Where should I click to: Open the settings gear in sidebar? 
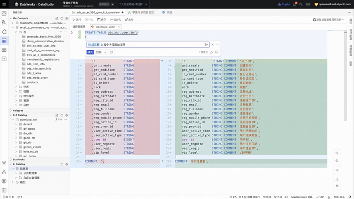pyautogui.click(x=4, y=181)
